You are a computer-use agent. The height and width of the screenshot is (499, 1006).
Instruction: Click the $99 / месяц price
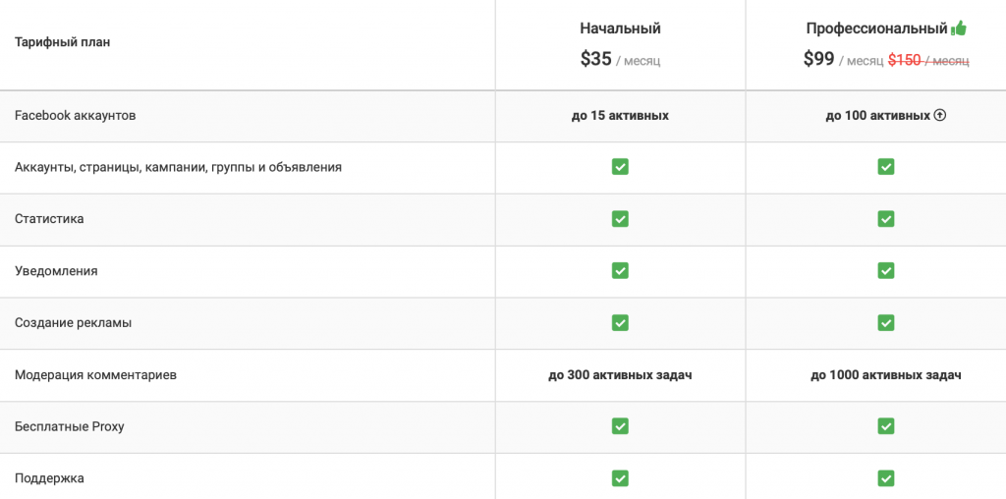click(x=843, y=60)
